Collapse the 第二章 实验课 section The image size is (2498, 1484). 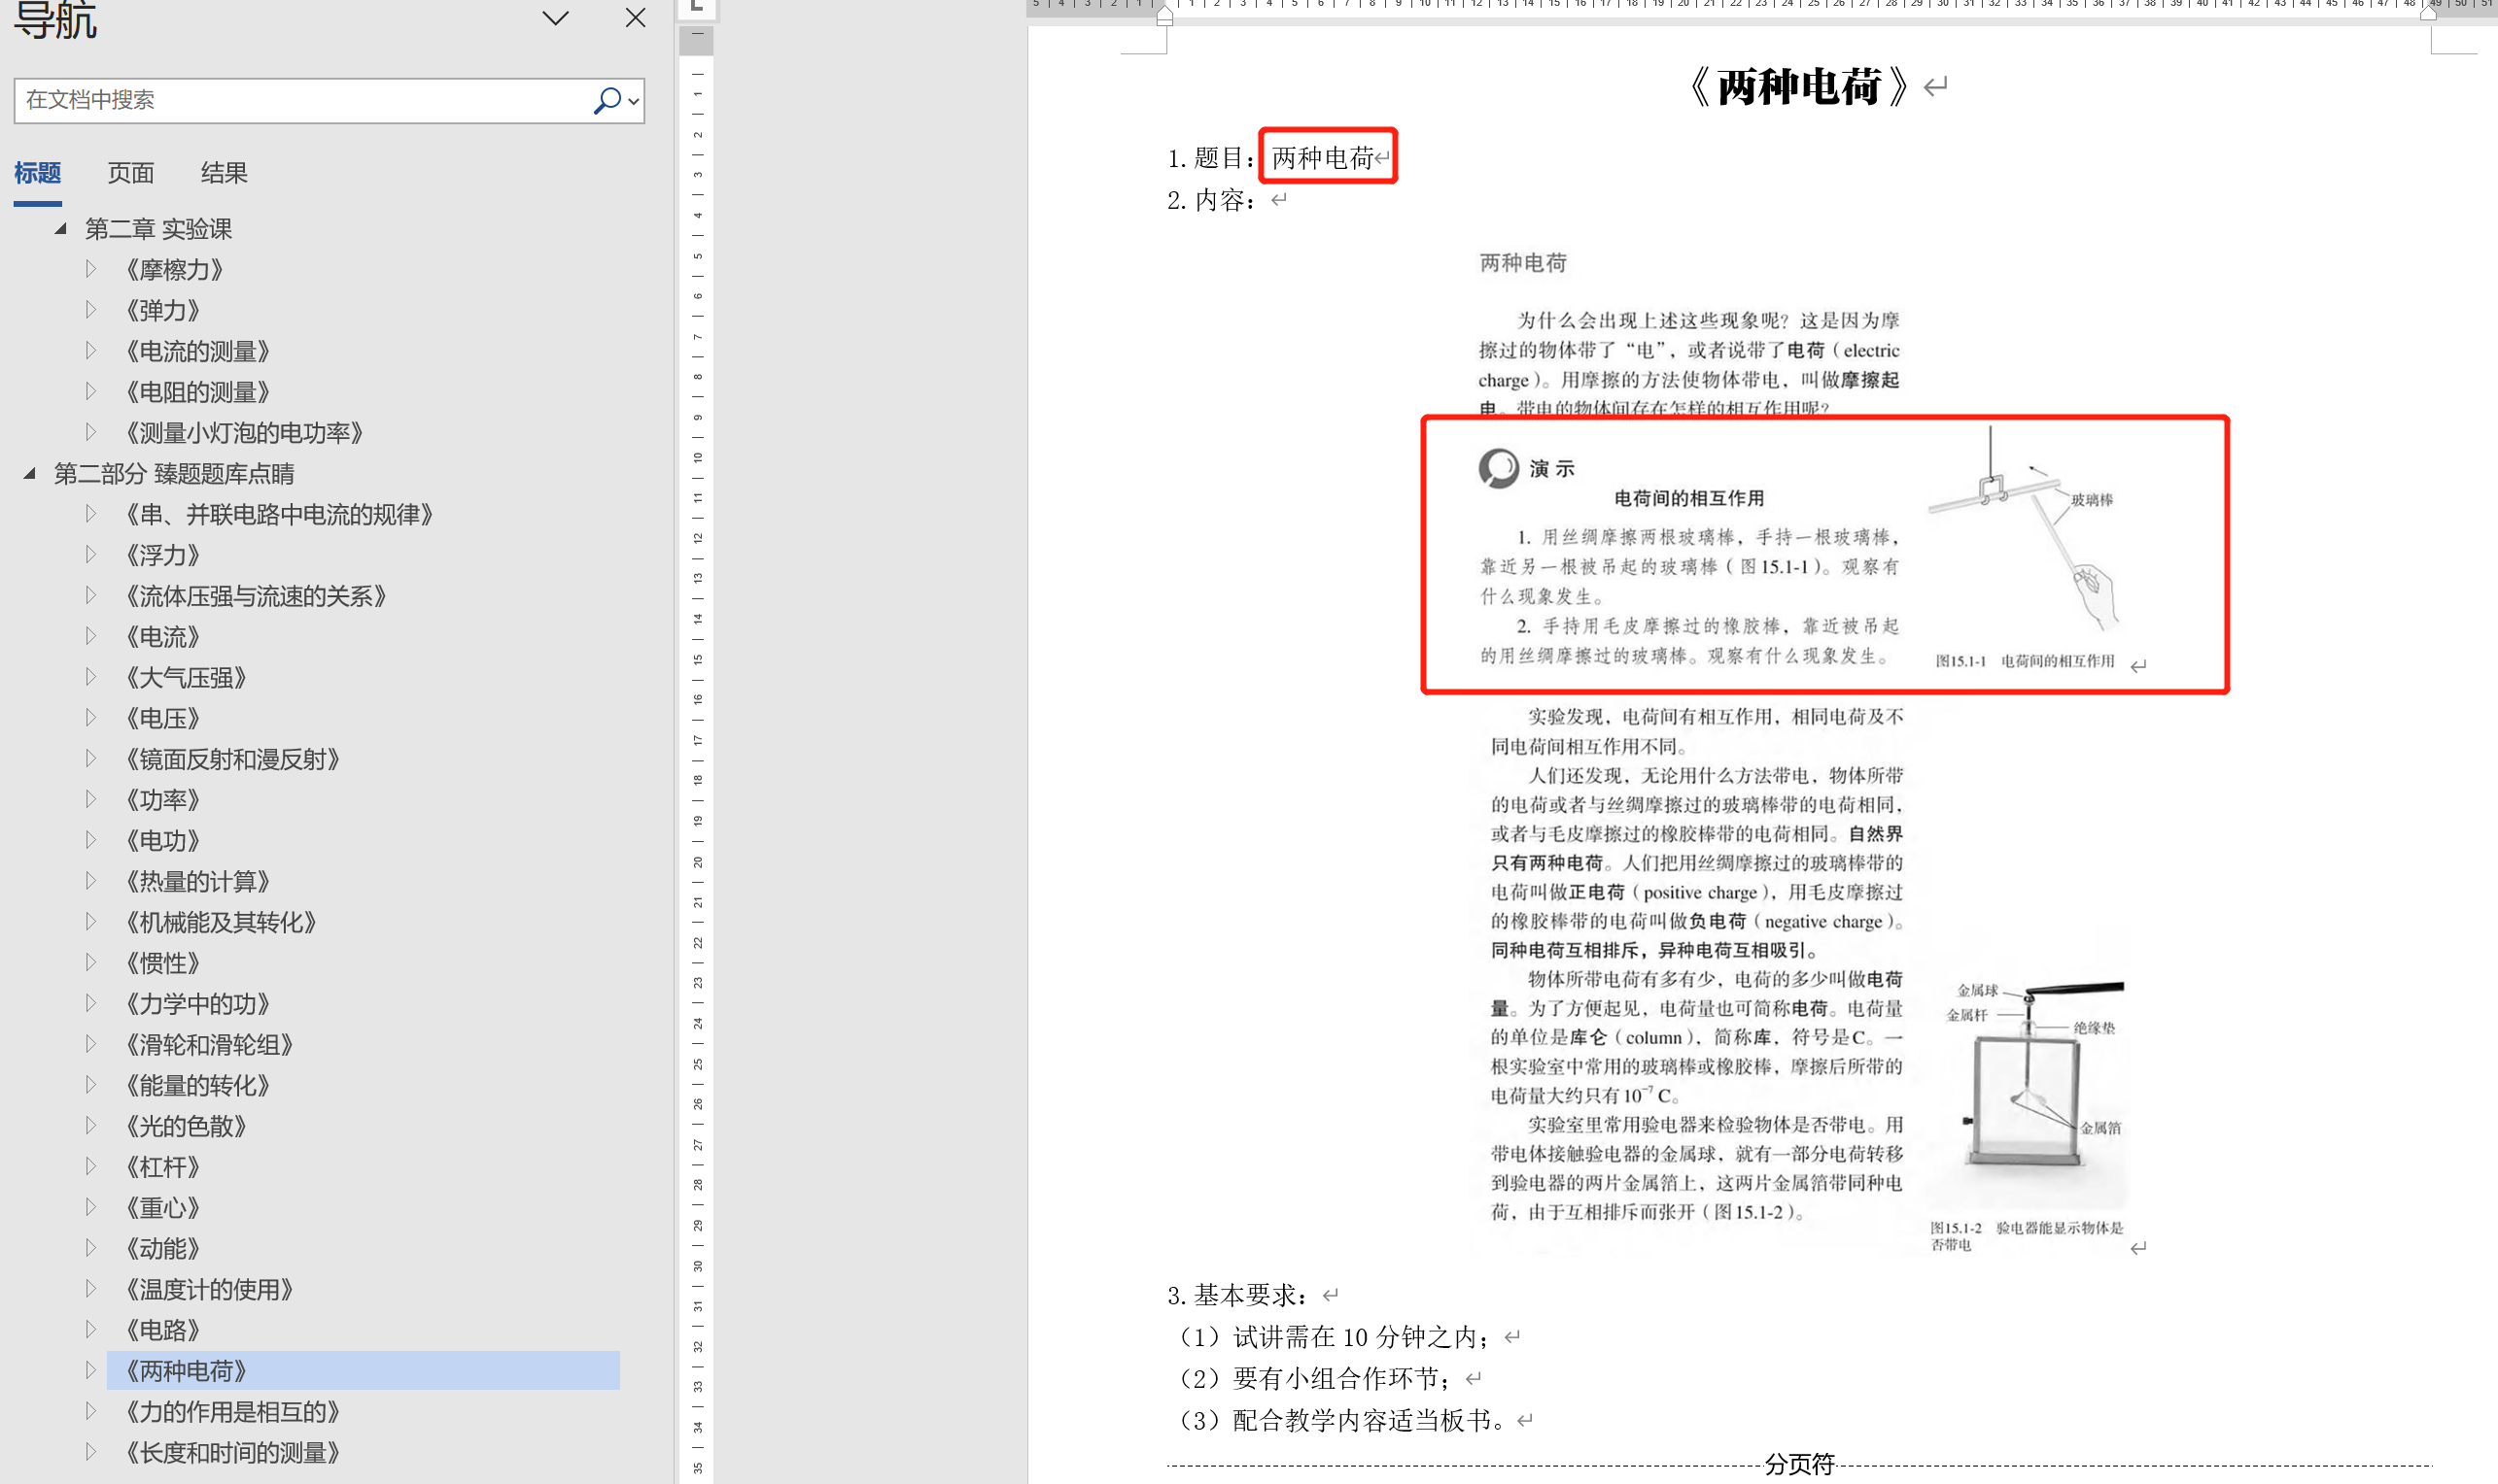60,229
